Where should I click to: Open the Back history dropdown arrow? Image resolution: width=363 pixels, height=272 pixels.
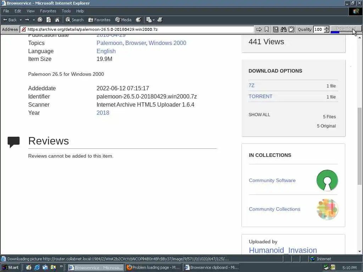point(21,20)
